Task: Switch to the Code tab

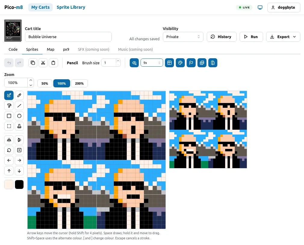Action: [x=13, y=49]
